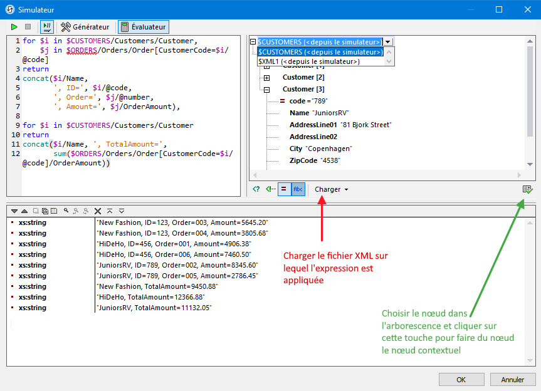Toggle the Abc text display button
This screenshot has height=391, width=541.
[x=298, y=189]
